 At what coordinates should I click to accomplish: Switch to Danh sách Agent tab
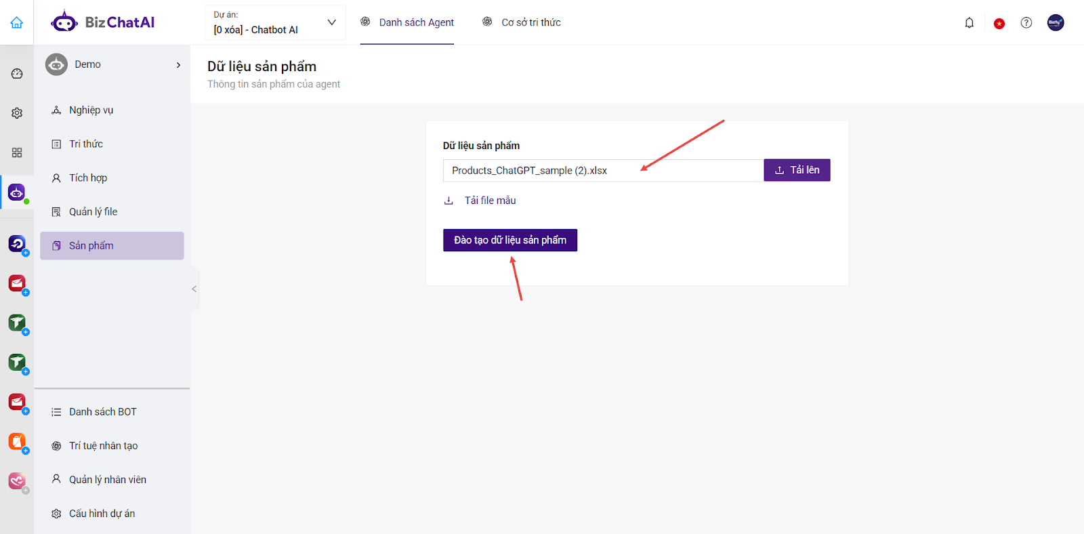pos(407,22)
